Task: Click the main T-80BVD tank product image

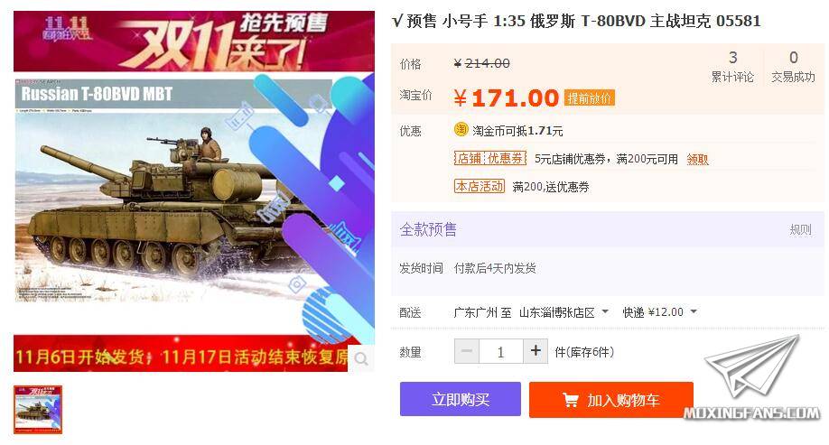Action: click(x=194, y=191)
